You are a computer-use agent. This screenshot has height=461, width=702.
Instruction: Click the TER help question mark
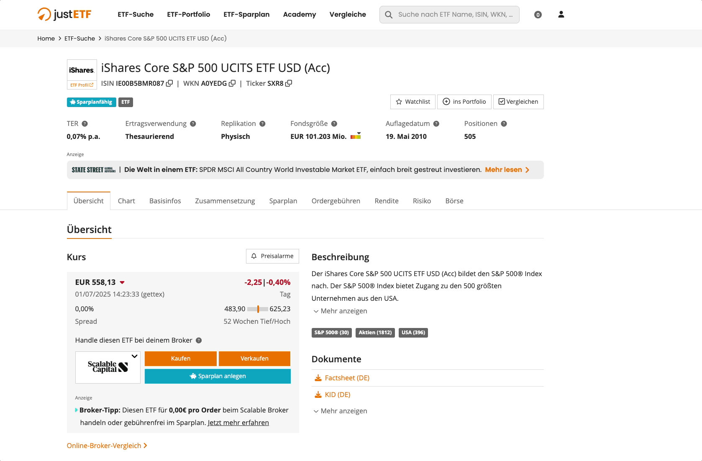[85, 124]
